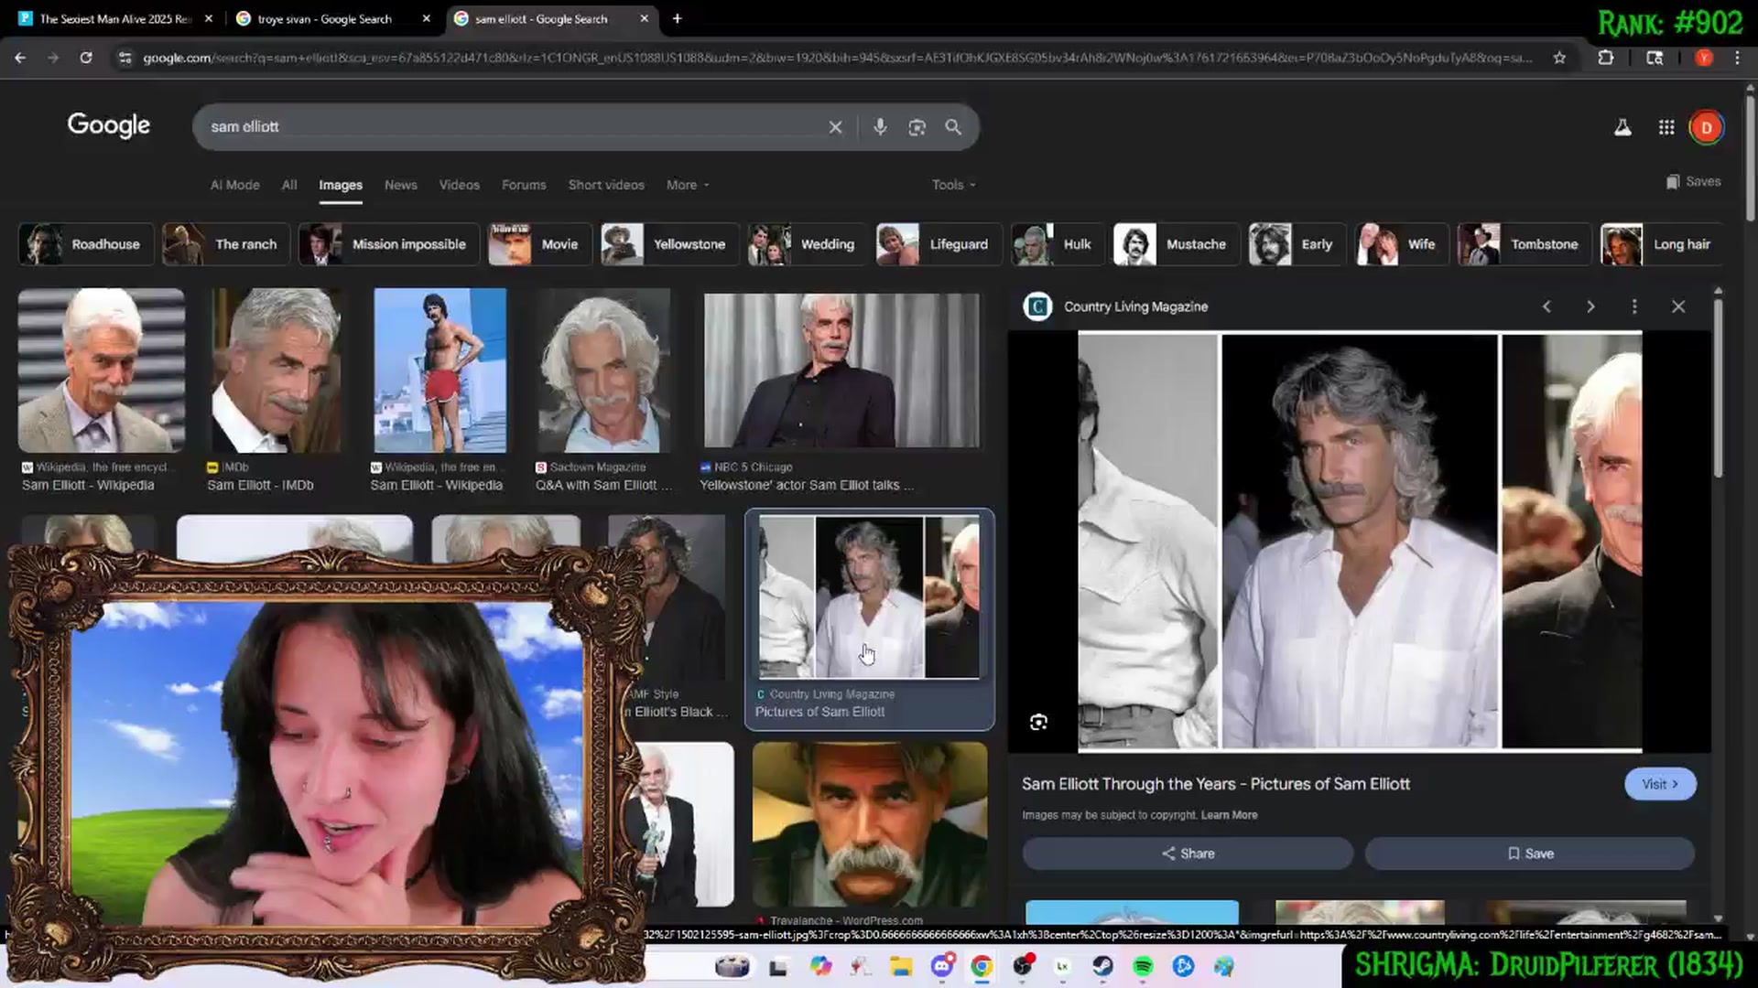1758x988 pixels.
Task: Switch to the Videos results tab
Action: (x=460, y=185)
